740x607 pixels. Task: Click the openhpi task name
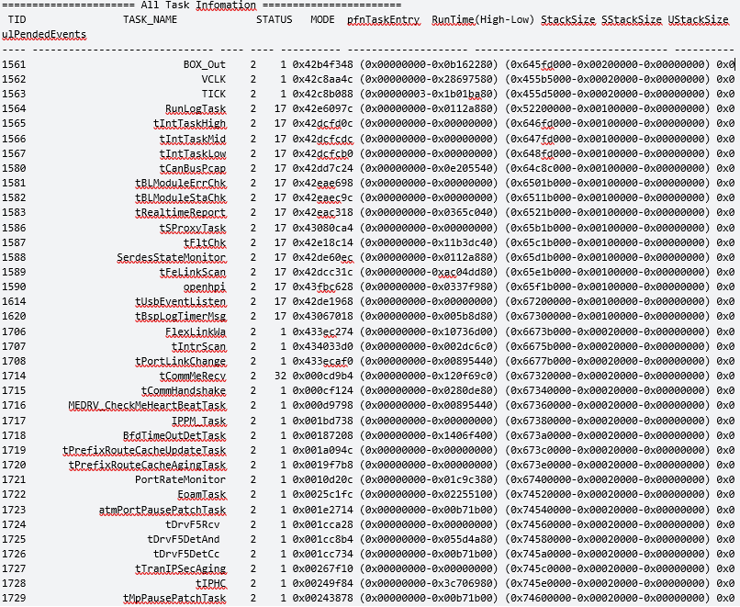coord(205,287)
